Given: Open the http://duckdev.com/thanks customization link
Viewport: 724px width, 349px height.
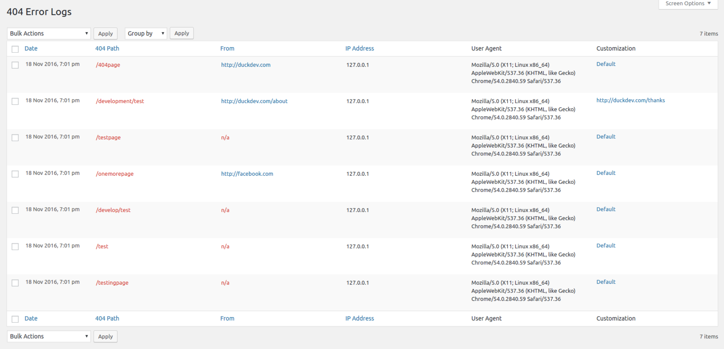Looking at the screenshot, I should pos(630,100).
